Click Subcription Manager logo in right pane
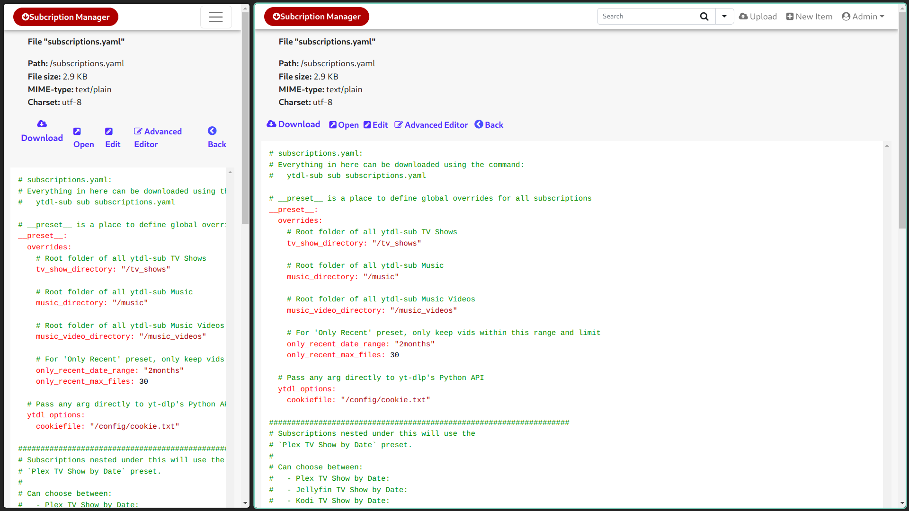The image size is (909, 511). 316,17
